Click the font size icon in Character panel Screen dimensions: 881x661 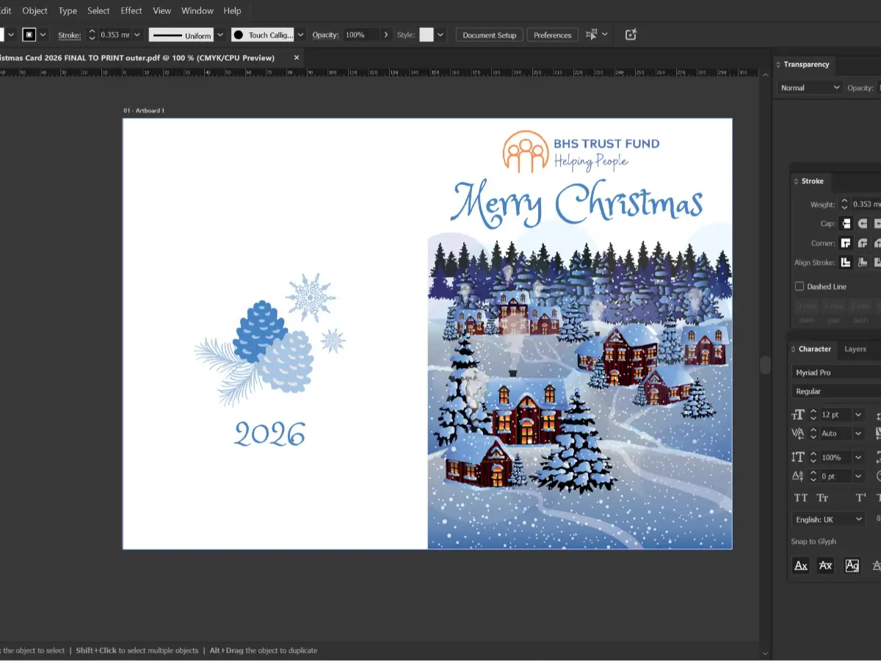click(798, 415)
